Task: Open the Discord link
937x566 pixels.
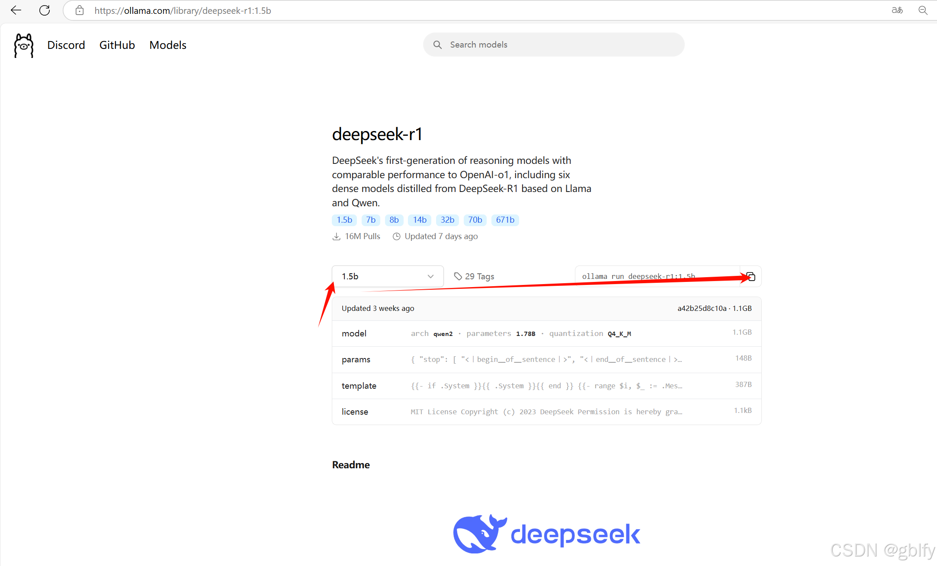Action: [x=66, y=45]
